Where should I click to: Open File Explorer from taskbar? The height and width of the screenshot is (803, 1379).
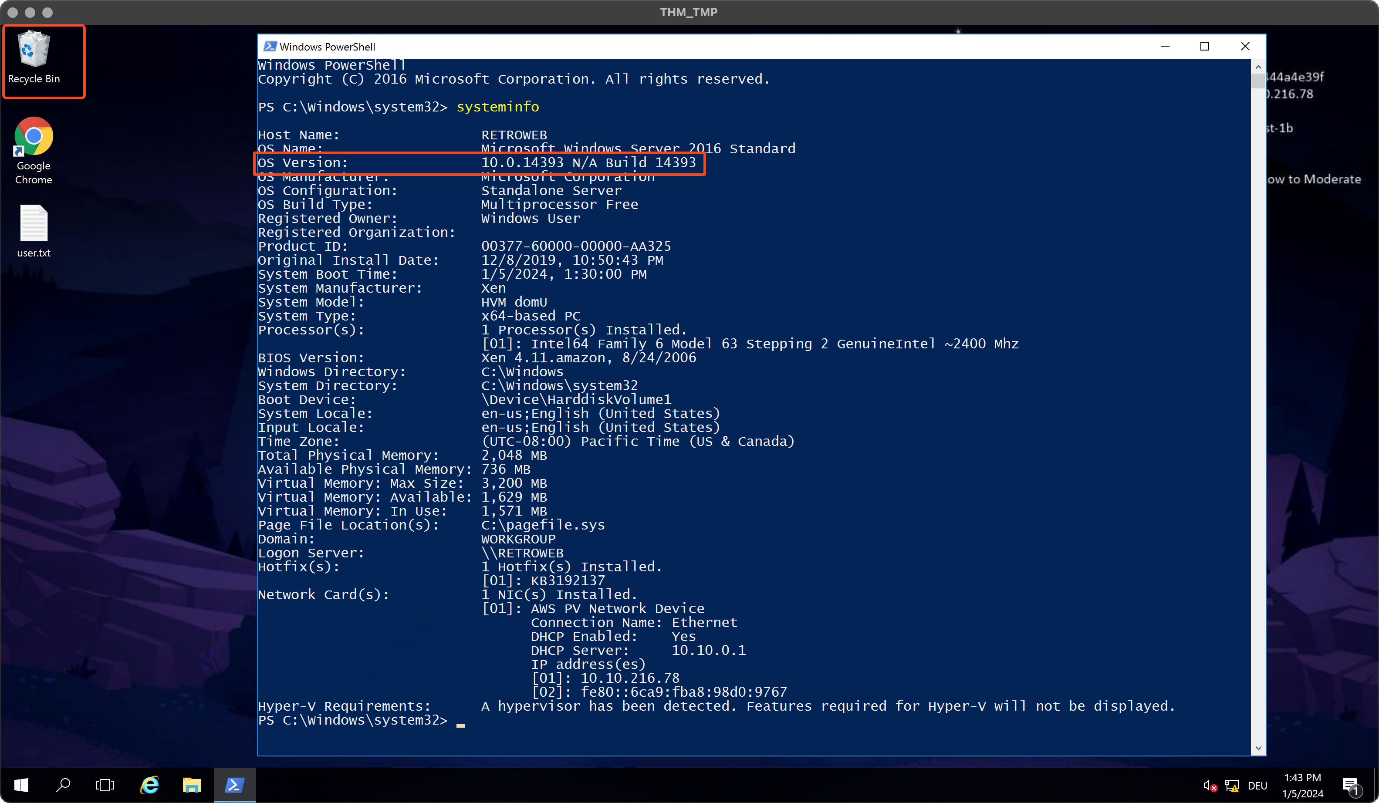[192, 786]
